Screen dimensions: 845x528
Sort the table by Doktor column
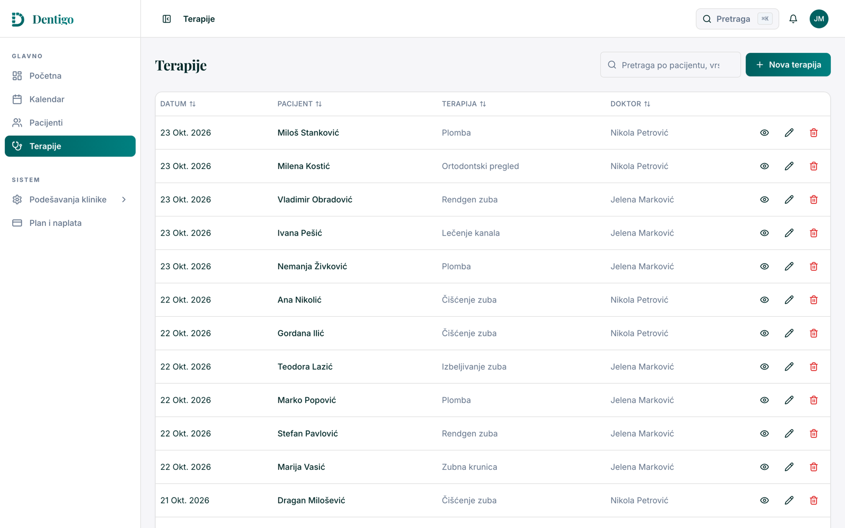[630, 104]
